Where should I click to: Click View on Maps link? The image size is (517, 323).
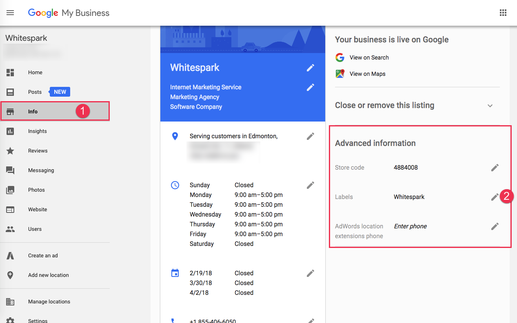(x=367, y=74)
